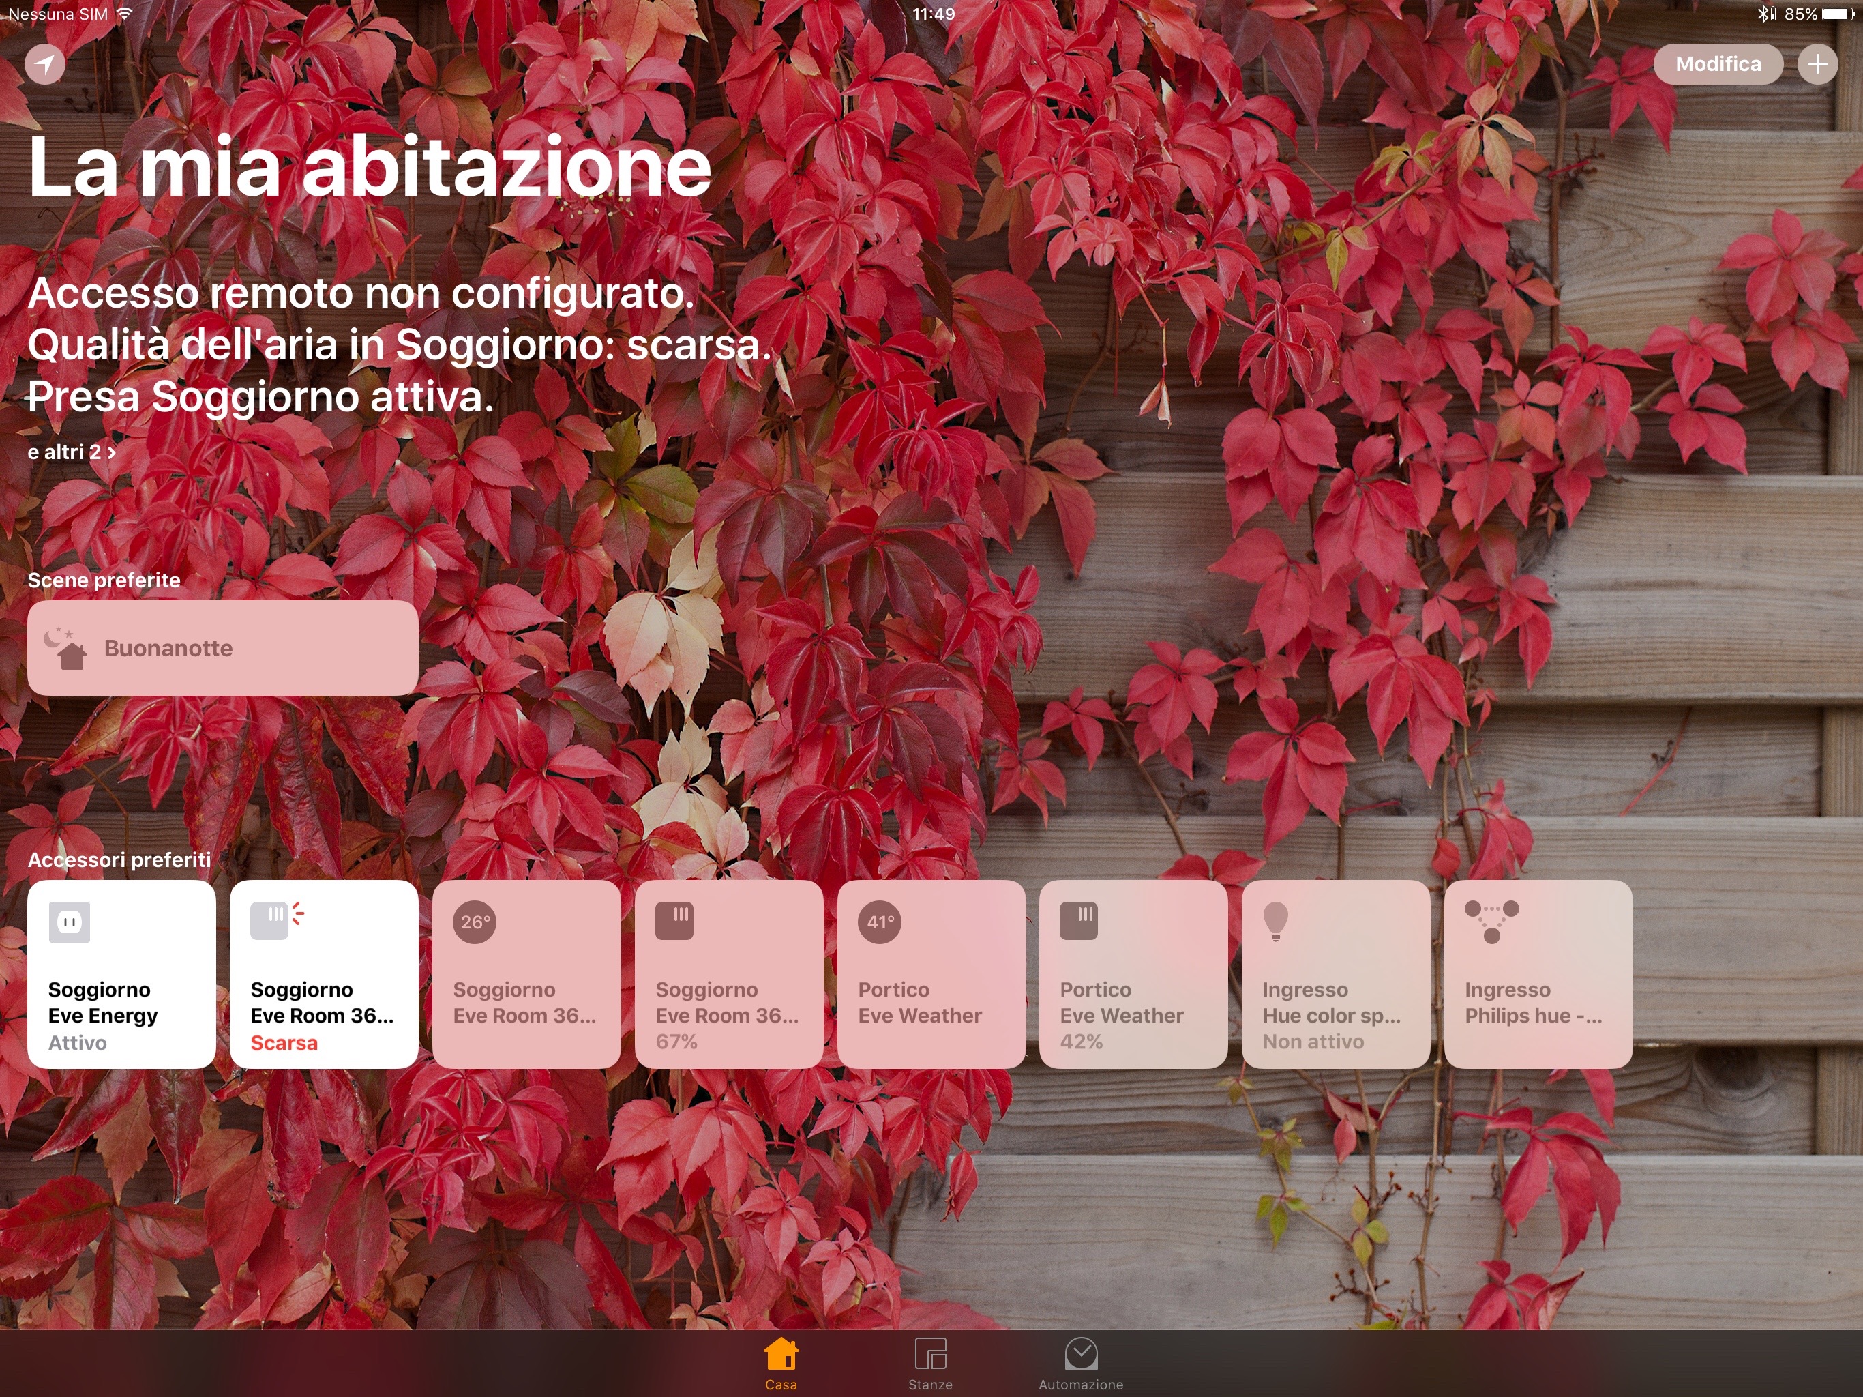The image size is (1863, 1397).
Task: Click the moon house Buonanotte icon
Action: tap(65, 649)
